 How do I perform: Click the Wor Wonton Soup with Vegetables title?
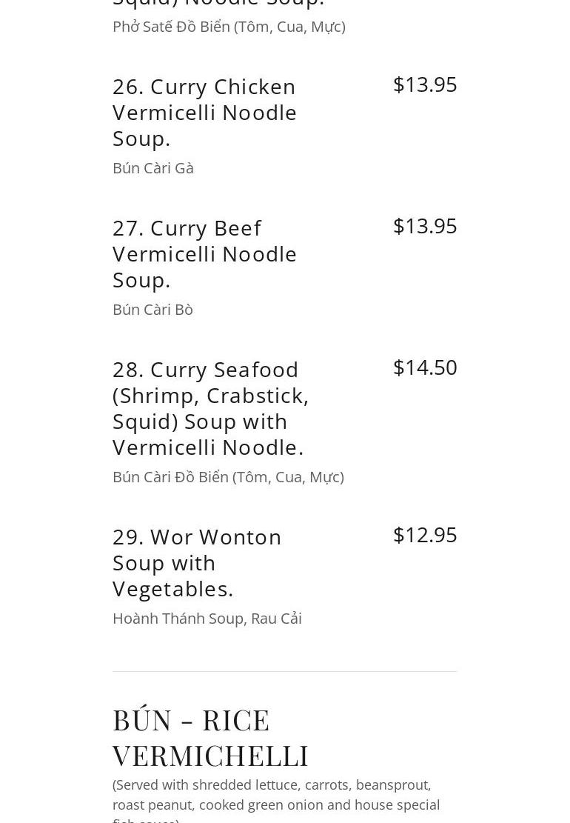click(x=197, y=562)
